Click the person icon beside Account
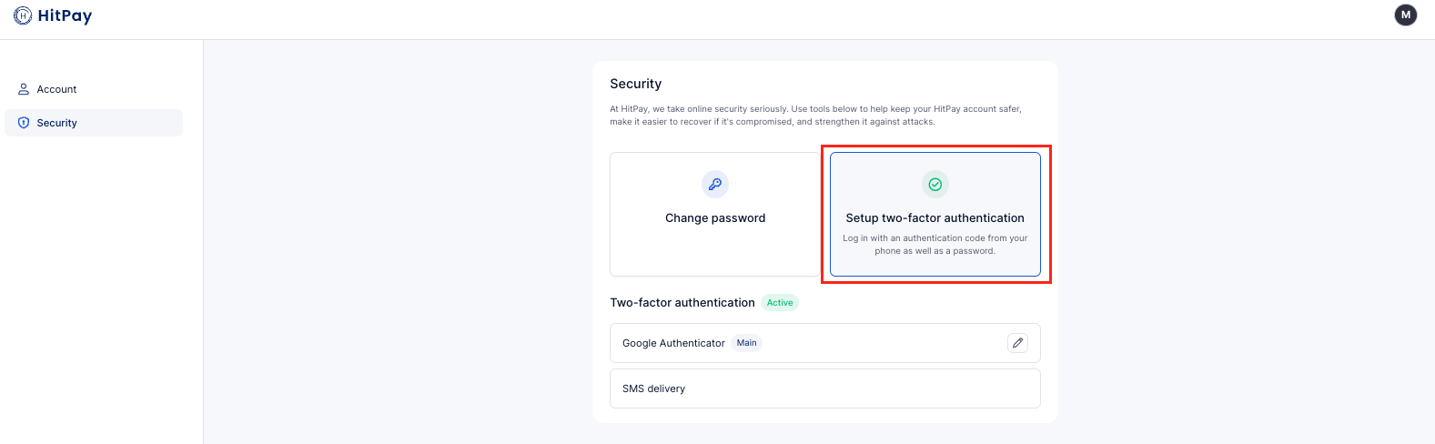The width and height of the screenshot is (1435, 444). click(x=24, y=89)
